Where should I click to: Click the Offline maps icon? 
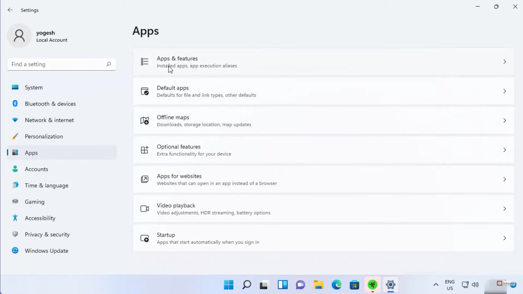click(x=144, y=121)
